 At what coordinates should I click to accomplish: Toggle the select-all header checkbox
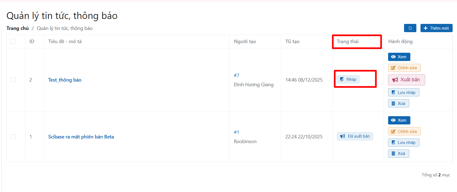[x=13, y=41]
